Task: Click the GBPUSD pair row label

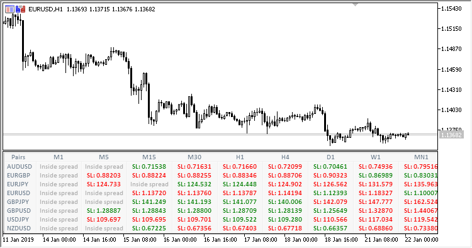Action: click(x=19, y=211)
